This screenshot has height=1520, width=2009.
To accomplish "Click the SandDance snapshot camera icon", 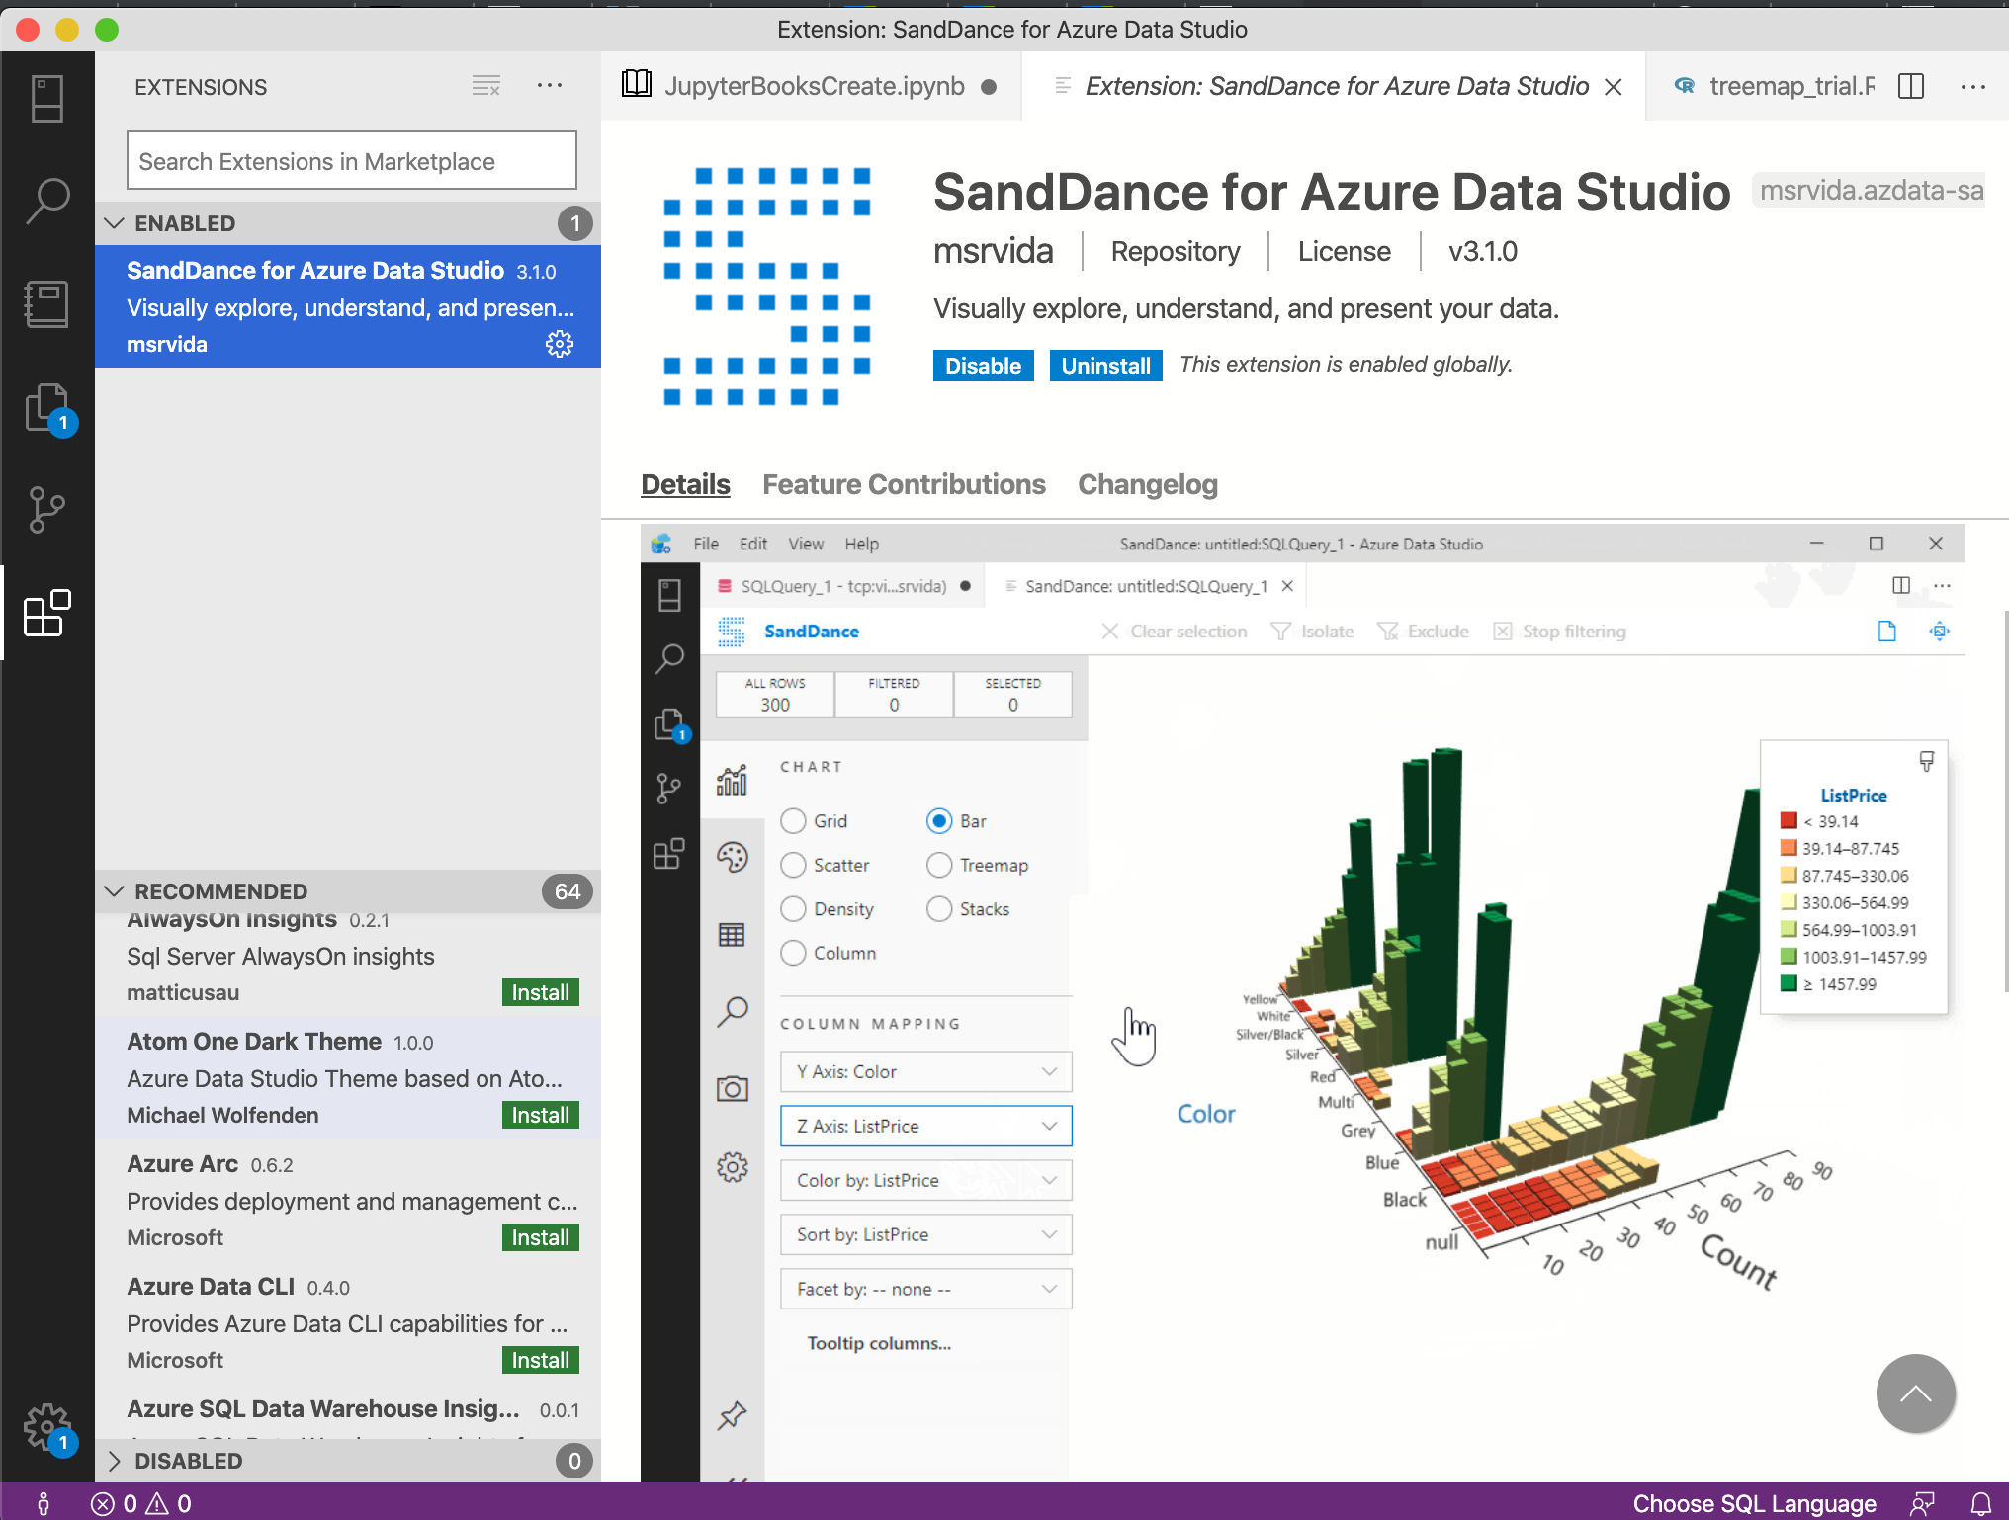I will click(732, 1089).
